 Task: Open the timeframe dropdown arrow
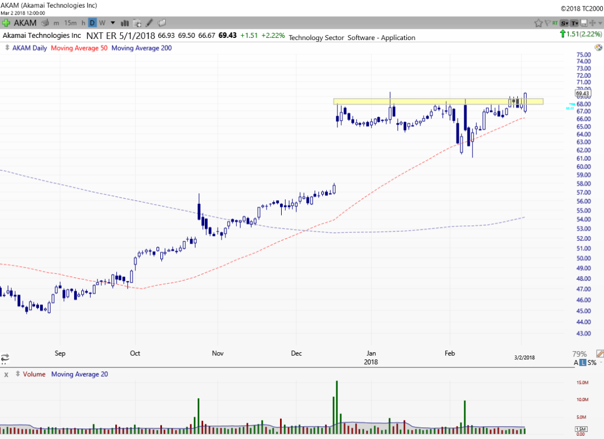[113, 23]
